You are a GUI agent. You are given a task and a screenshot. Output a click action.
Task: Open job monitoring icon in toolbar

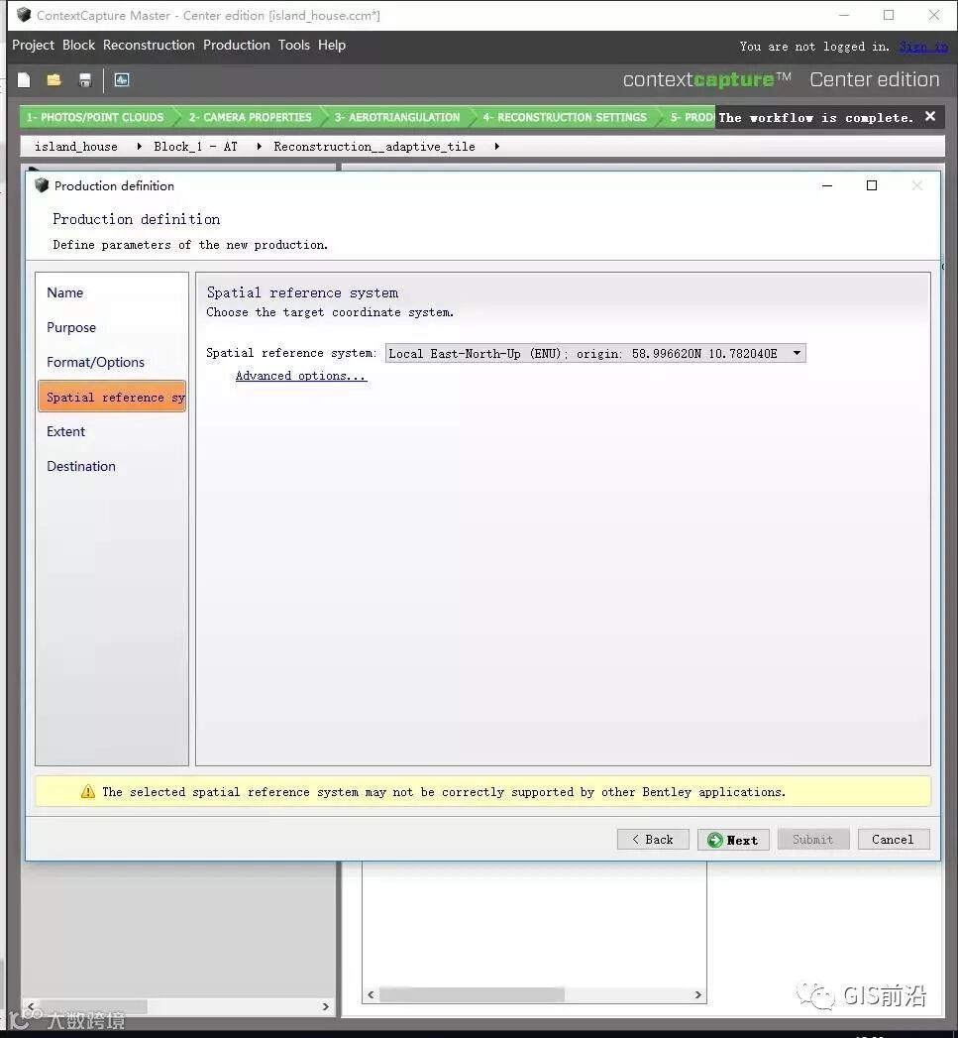coord(122,80)
